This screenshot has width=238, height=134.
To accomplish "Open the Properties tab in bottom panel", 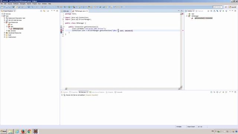I will point(74,92).
